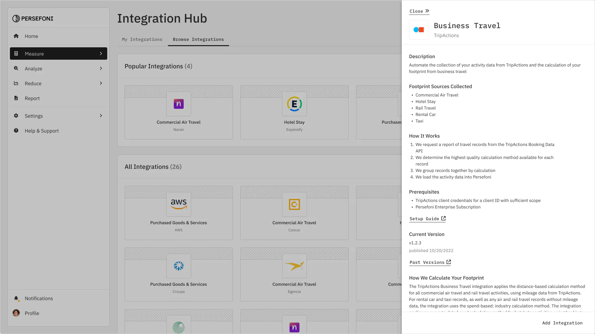Select the Measure calculator icon
This screenshot has width=595, height=334.
pos(16,54)
